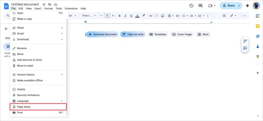263x121 pixels.
Task: Choose Make a copy
Action: point(38,19)
